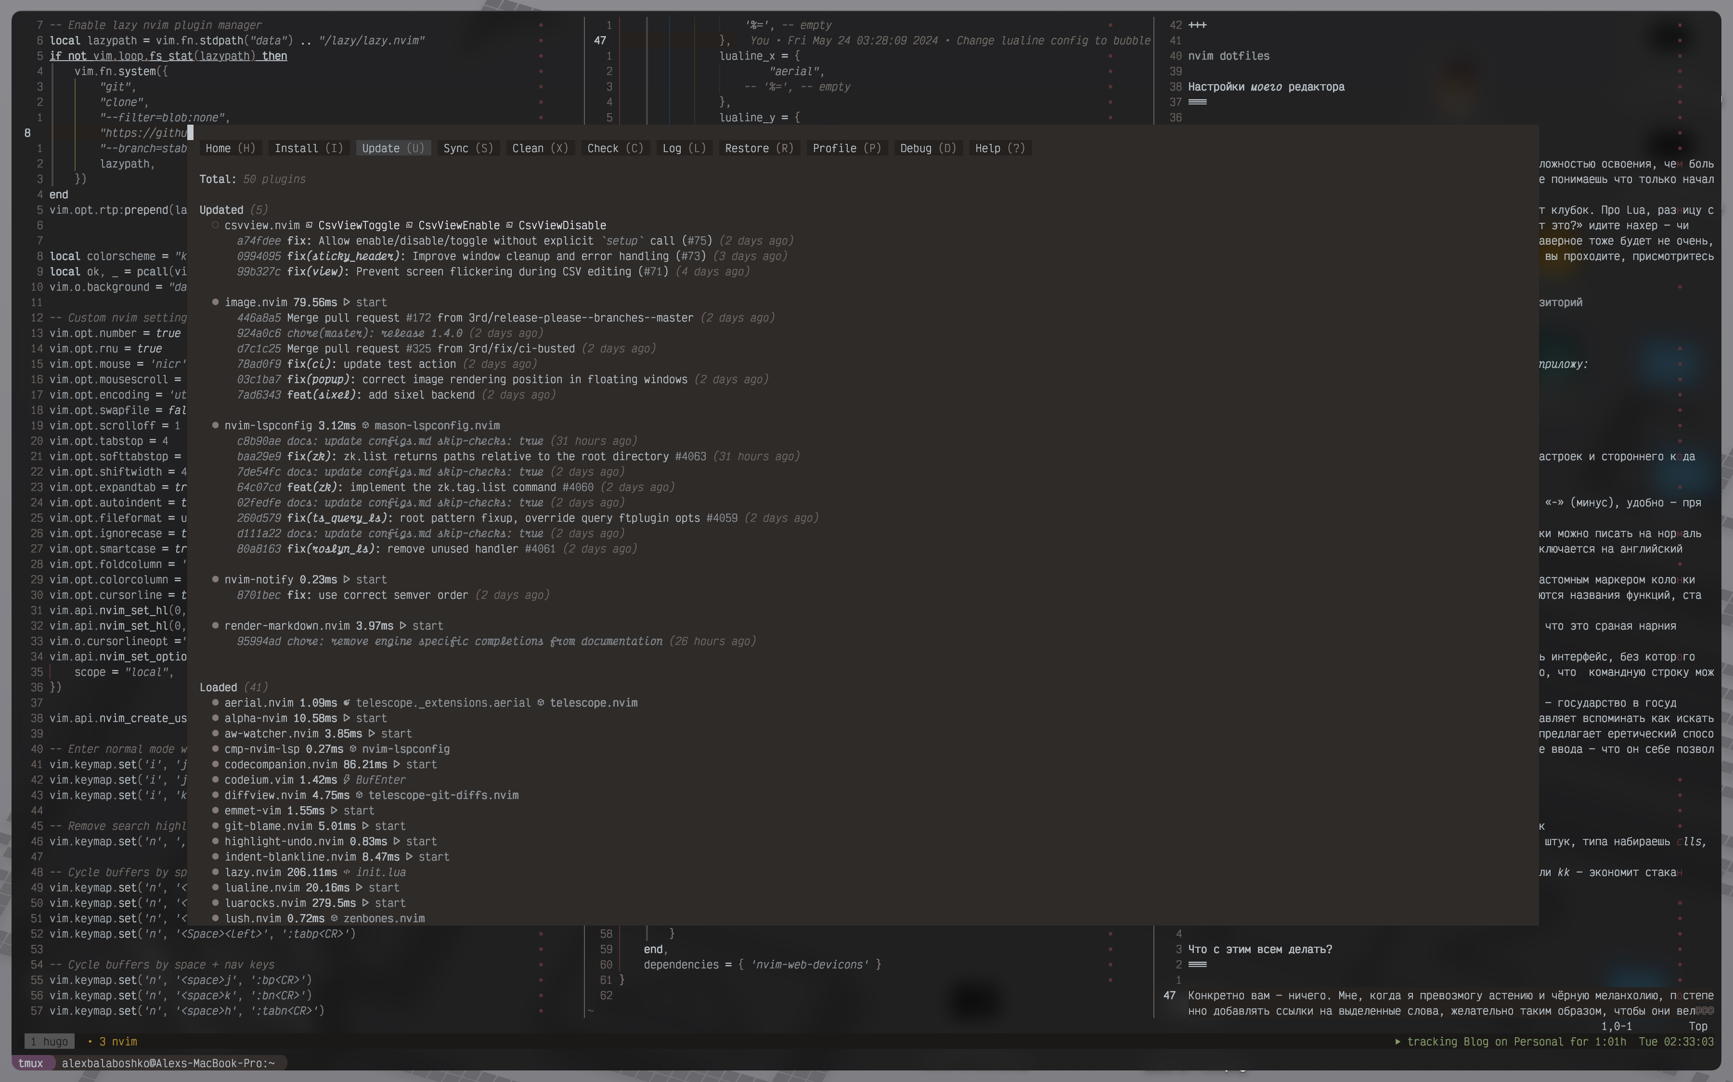Click the source icon before init.lua
The height and width of the screenshot is (1082, 1733).
tap(346, 872)
